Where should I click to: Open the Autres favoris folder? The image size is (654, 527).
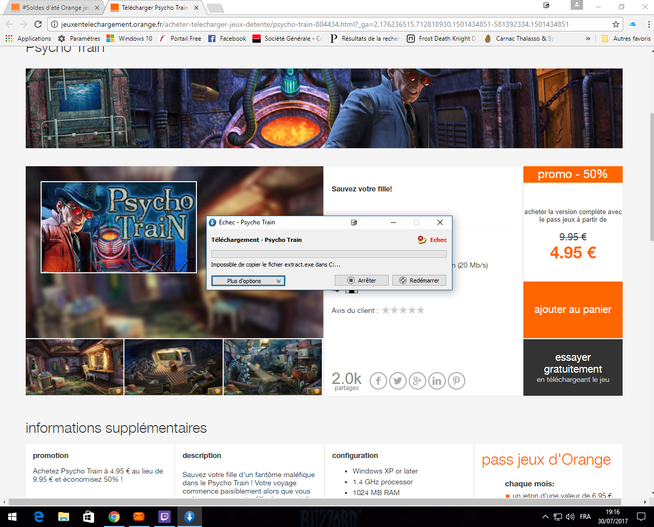click(x=626, y=39)
